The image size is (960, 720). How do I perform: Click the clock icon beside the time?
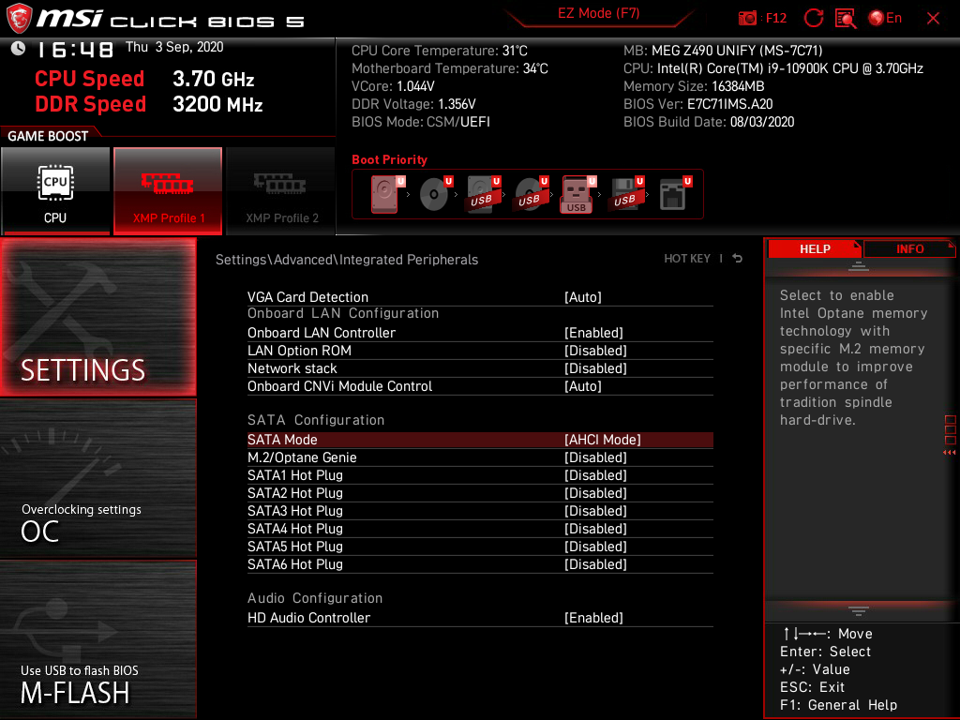(19, 49)
